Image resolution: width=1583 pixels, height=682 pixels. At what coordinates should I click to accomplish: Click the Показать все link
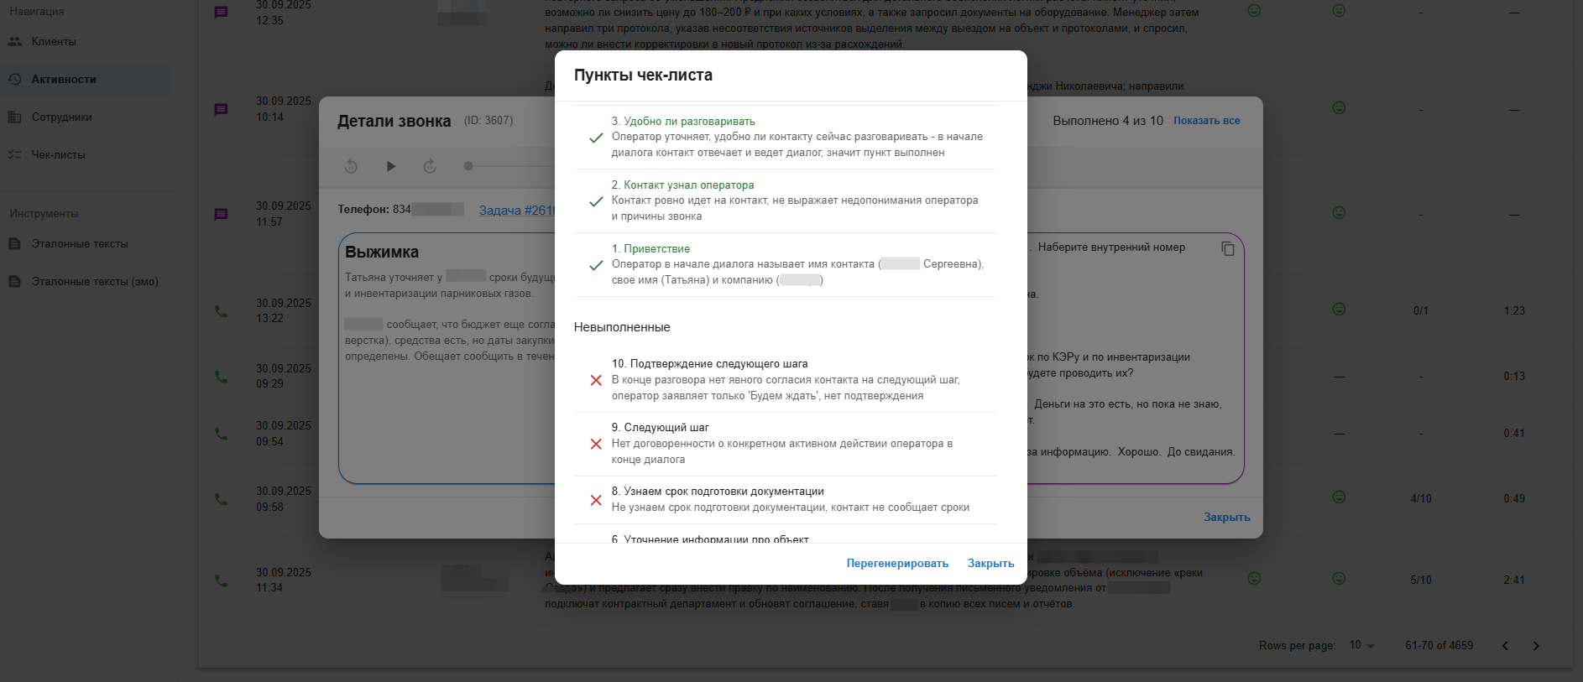coord(1206,121)
